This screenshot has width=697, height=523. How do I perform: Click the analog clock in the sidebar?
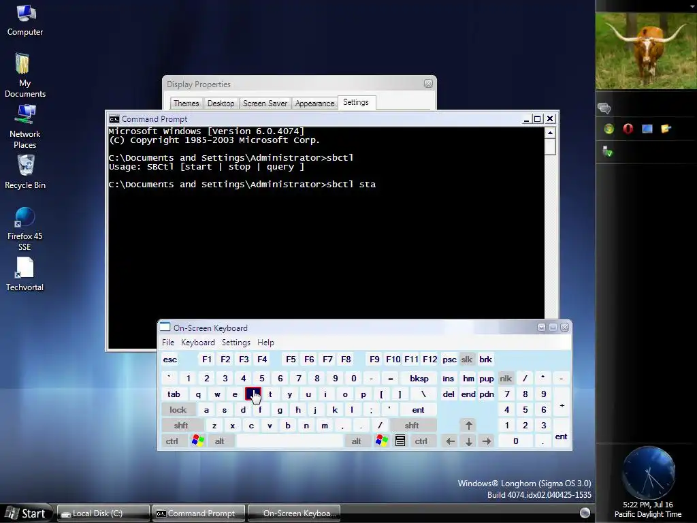pyautogui.click(x=648, y=473)
